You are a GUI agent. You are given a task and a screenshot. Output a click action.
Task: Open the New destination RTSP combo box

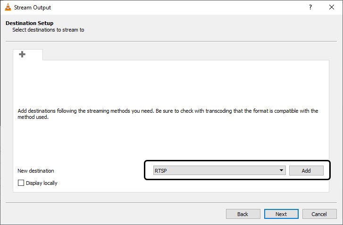point(217,171)
